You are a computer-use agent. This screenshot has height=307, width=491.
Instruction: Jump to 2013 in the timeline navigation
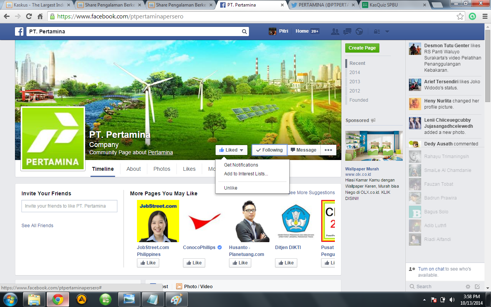(355, 82)
